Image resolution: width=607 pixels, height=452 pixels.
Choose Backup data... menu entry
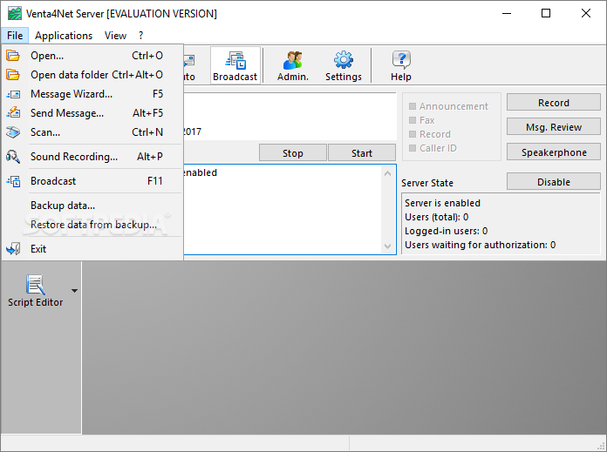click(92, 206)
